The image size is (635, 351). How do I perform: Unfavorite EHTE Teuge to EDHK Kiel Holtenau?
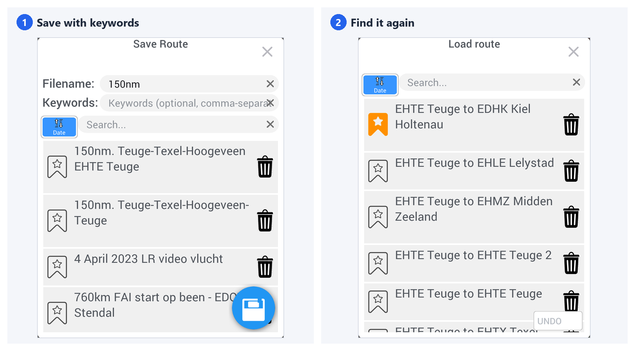[378, 124]
